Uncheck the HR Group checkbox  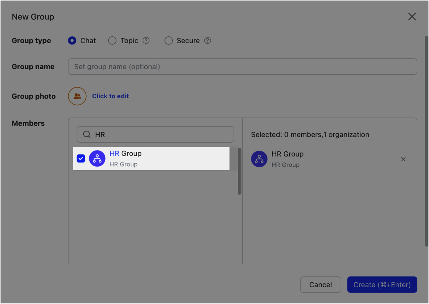pyautogui.click(x=81, y=158)
